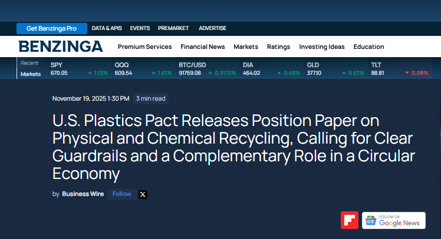Open the Business Wire author link
The height and width of the screenshot is (239, 441).
point(82,194)
